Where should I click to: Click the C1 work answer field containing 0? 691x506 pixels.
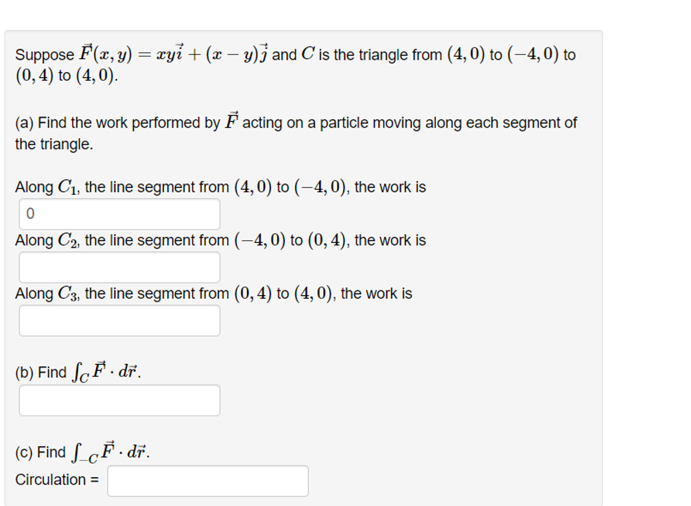point(119,214)
